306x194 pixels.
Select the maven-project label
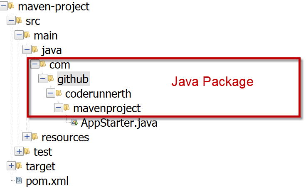54,7
